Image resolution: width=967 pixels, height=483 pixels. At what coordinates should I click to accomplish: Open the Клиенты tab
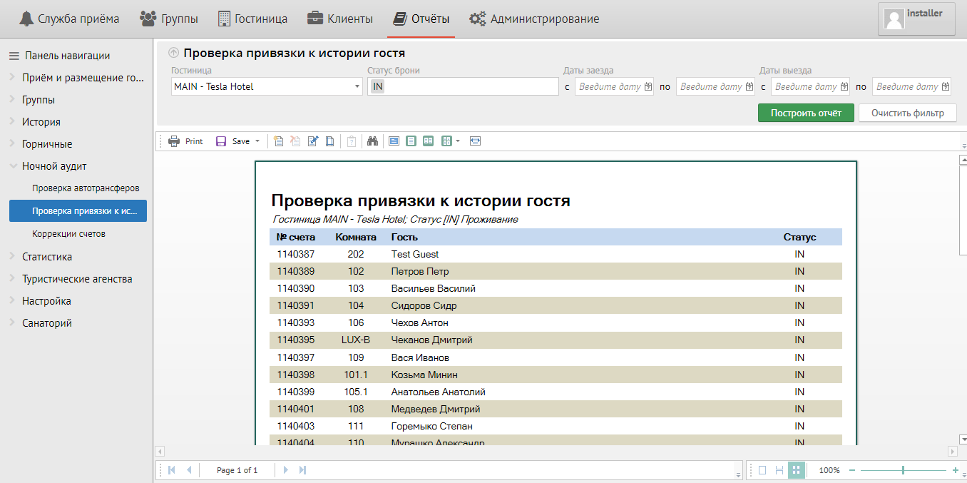340,19
